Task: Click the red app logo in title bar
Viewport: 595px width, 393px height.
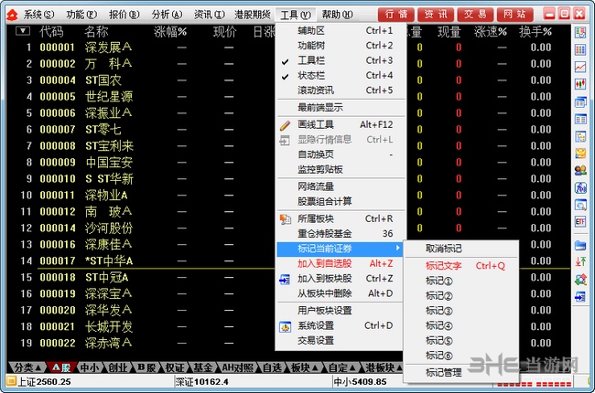Action: [x=12, y=15]
